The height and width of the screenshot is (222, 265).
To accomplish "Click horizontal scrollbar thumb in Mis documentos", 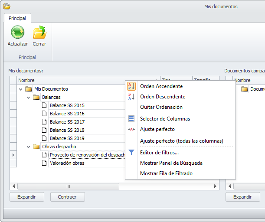I will pyautogui.click(x=68, y=186).
